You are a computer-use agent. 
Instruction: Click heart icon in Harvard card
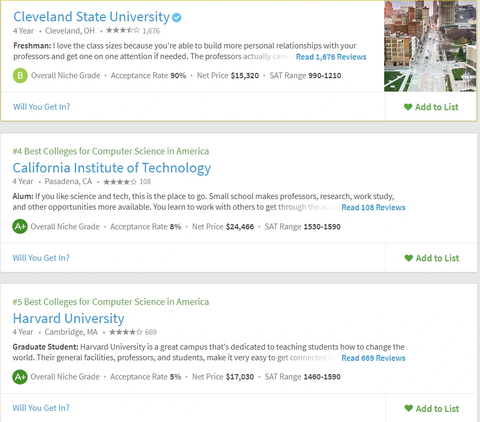pyautogui.click(x=408, y=408)
